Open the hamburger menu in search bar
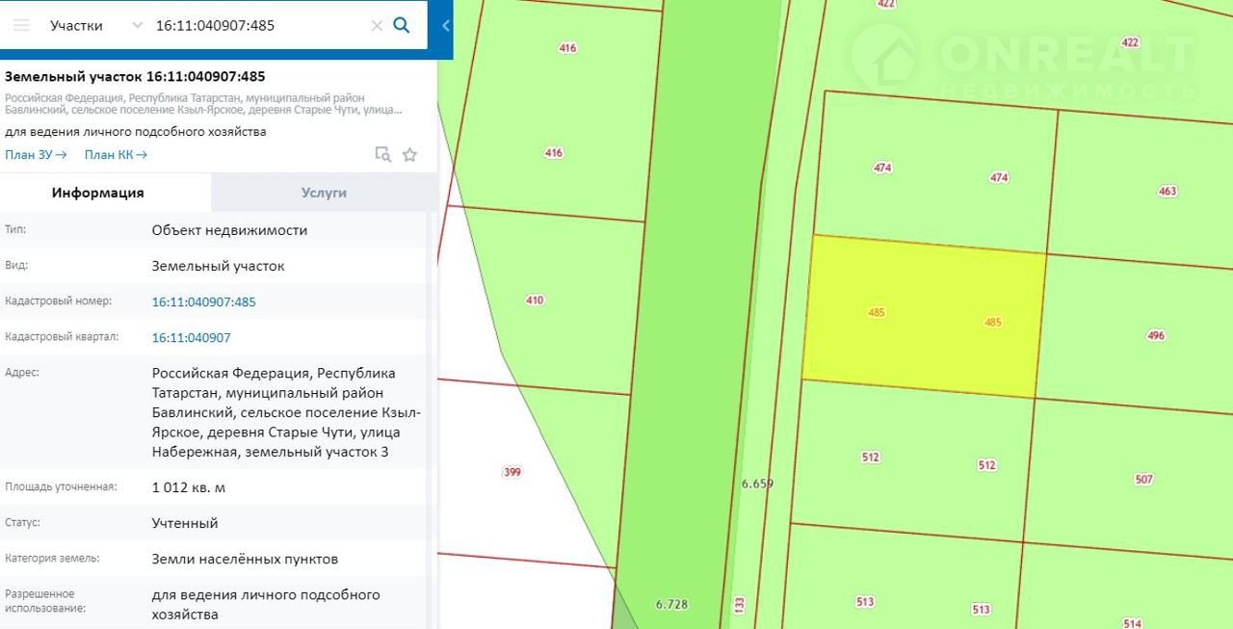The height and width of the screenshot is (629, 1233). [21, 25]
